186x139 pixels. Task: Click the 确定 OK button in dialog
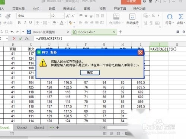tap(90, 73)
